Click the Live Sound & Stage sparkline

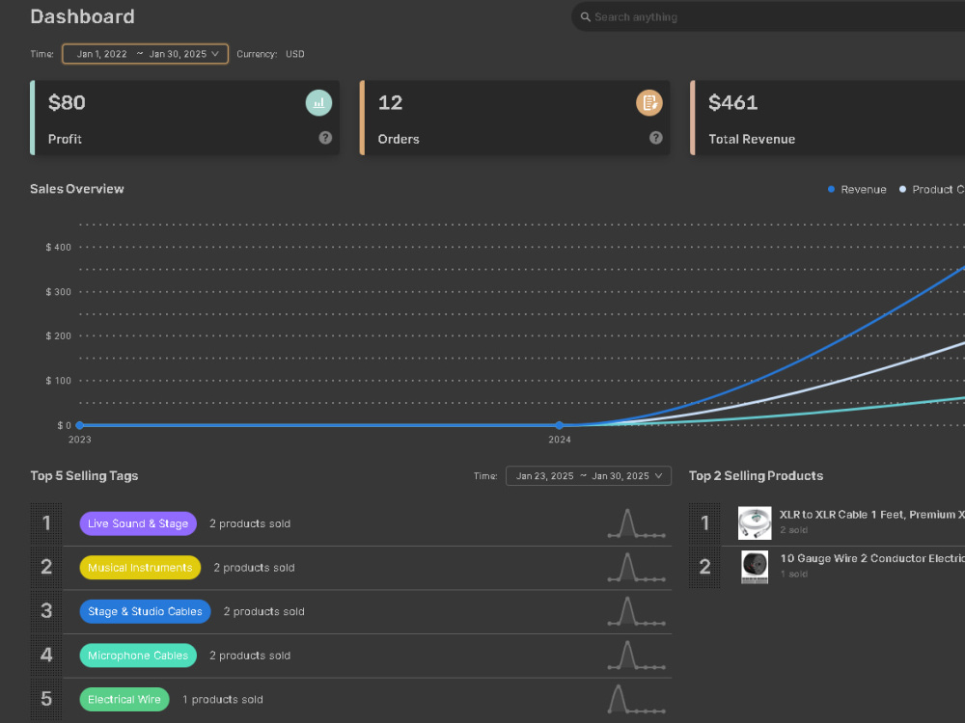636,523
